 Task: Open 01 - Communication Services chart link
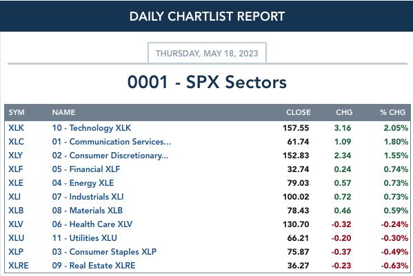[112, 142]
